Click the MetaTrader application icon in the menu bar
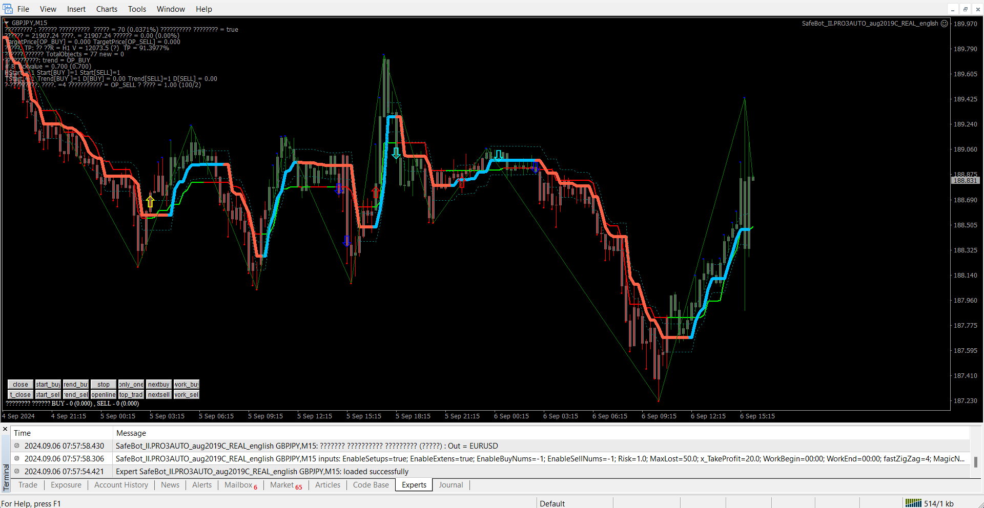This screenshot has height=508, width=984. click(x=8, y=9)
